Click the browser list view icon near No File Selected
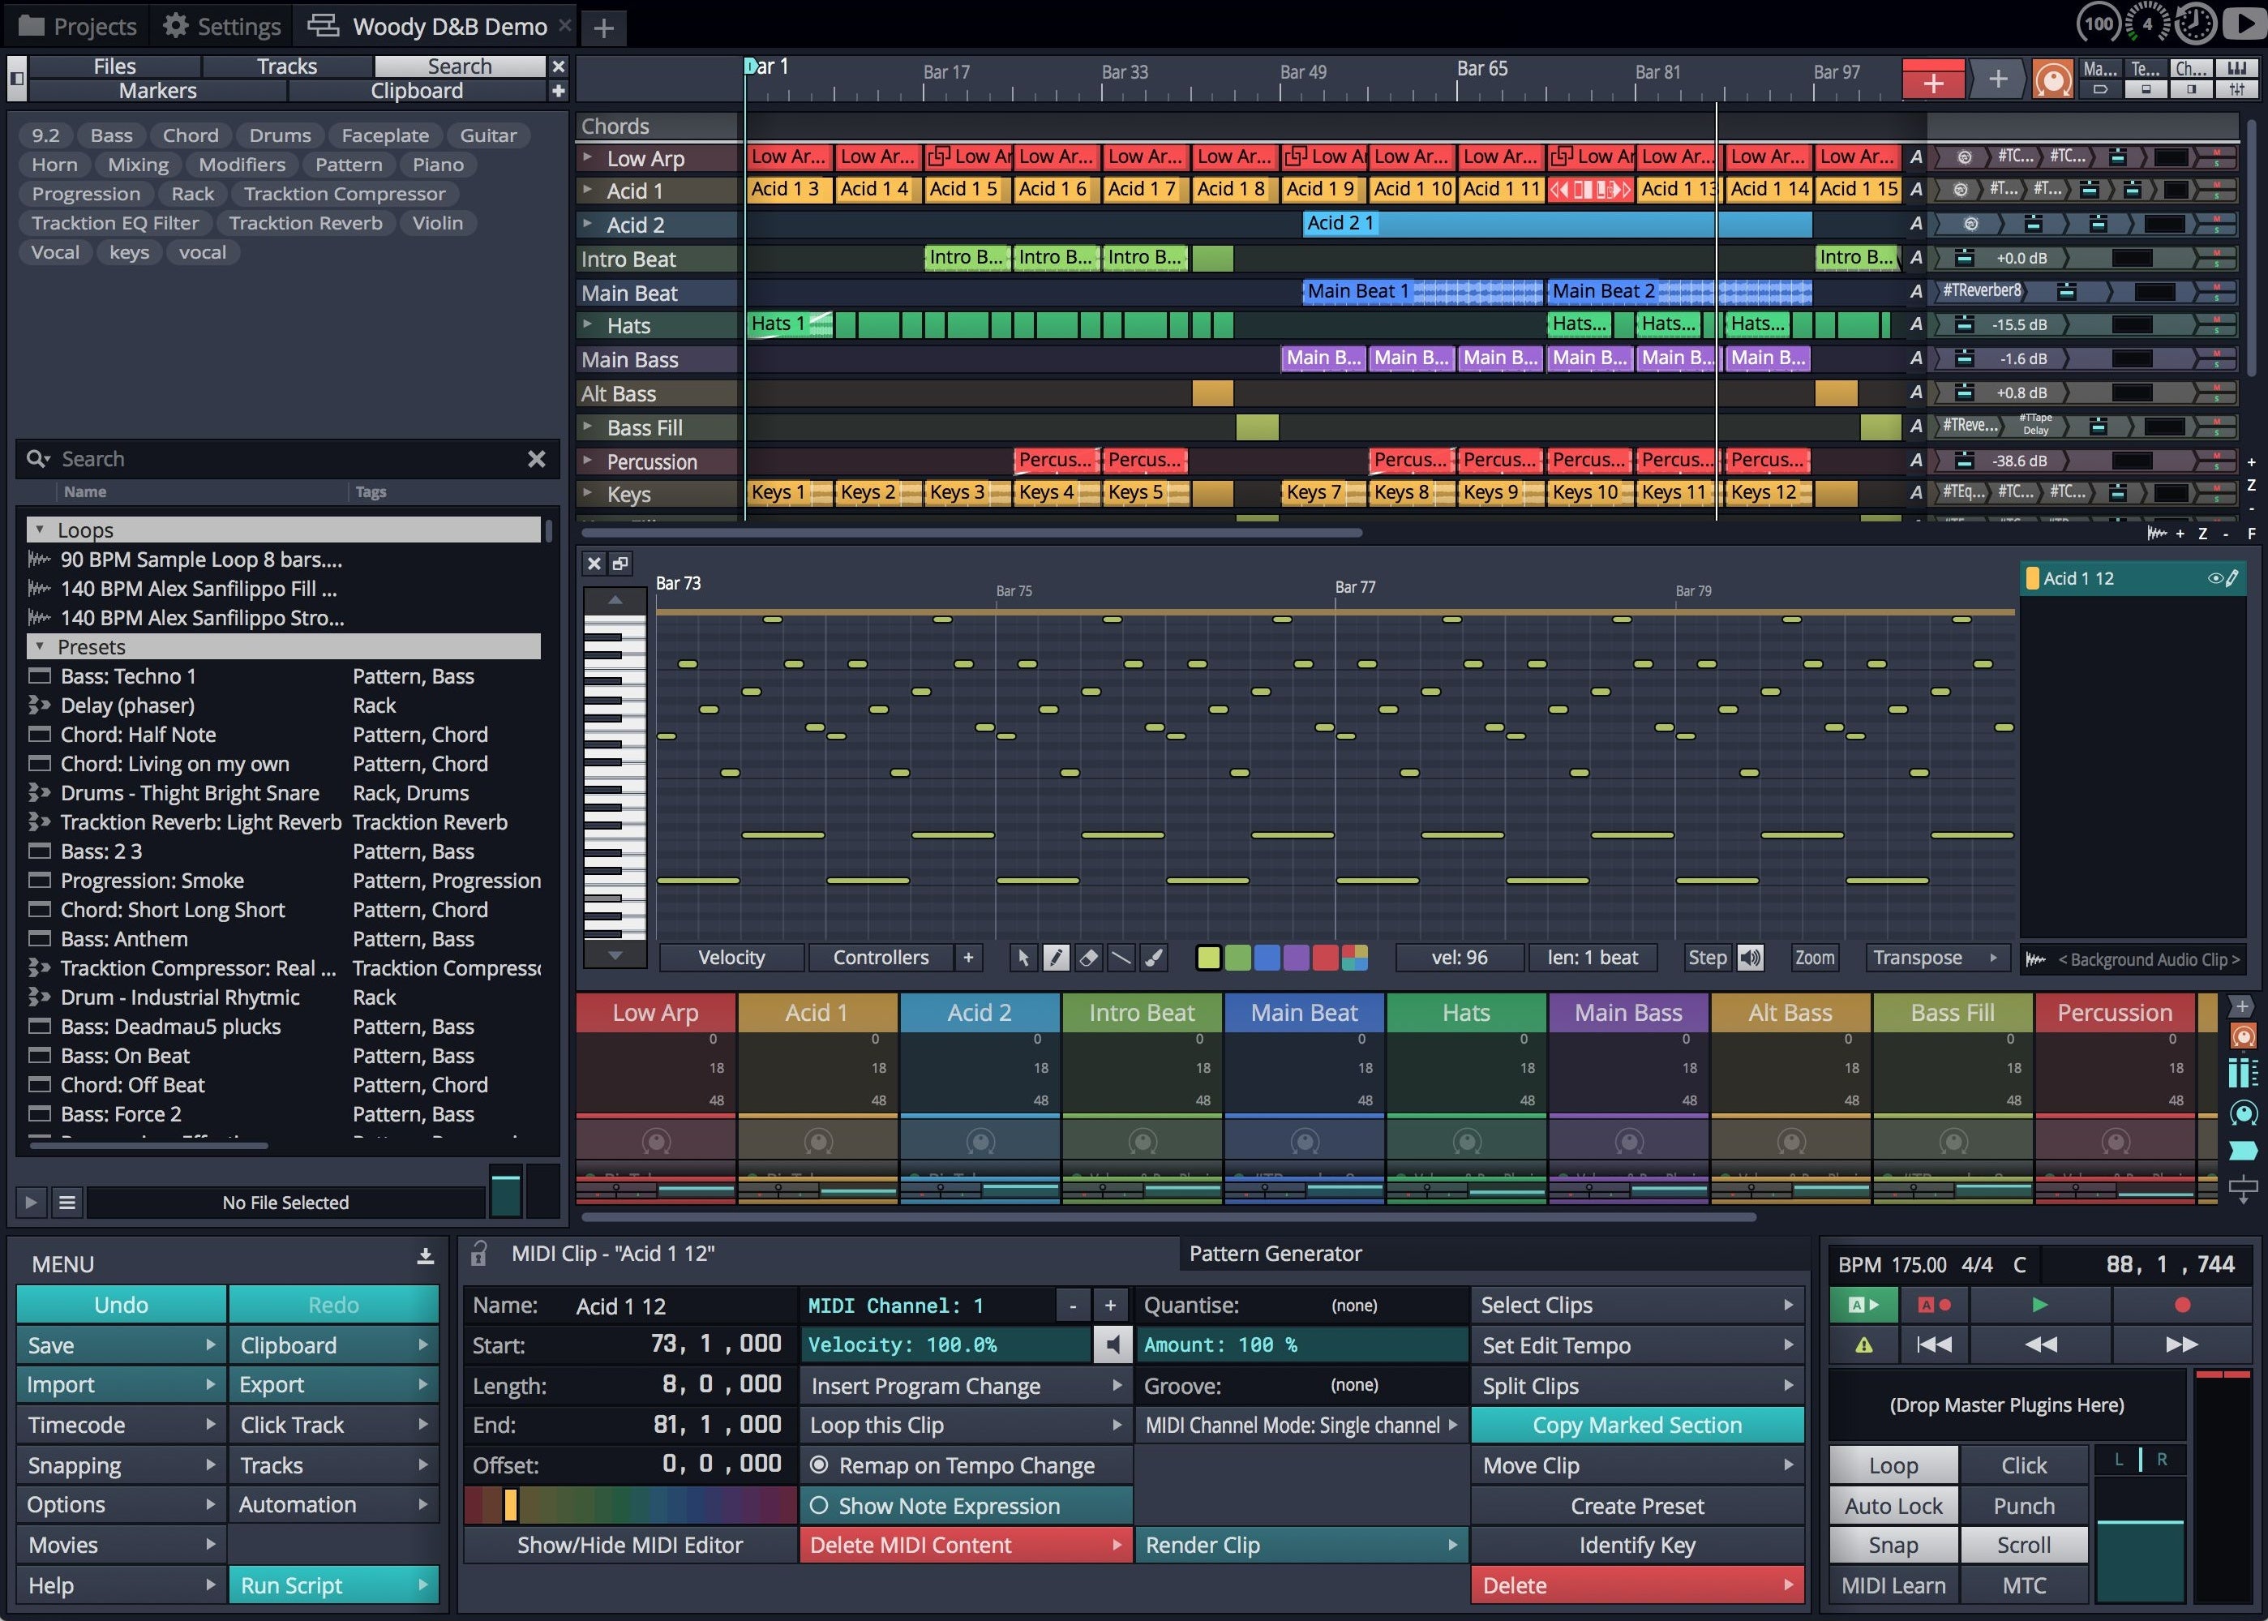 click(x=66, y=1203)
